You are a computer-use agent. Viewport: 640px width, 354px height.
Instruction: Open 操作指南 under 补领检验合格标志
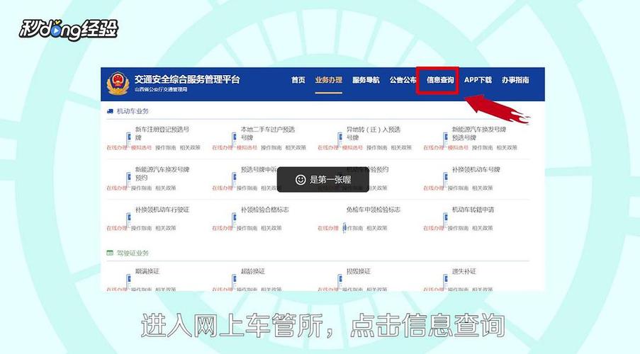(x=247, y=228)
